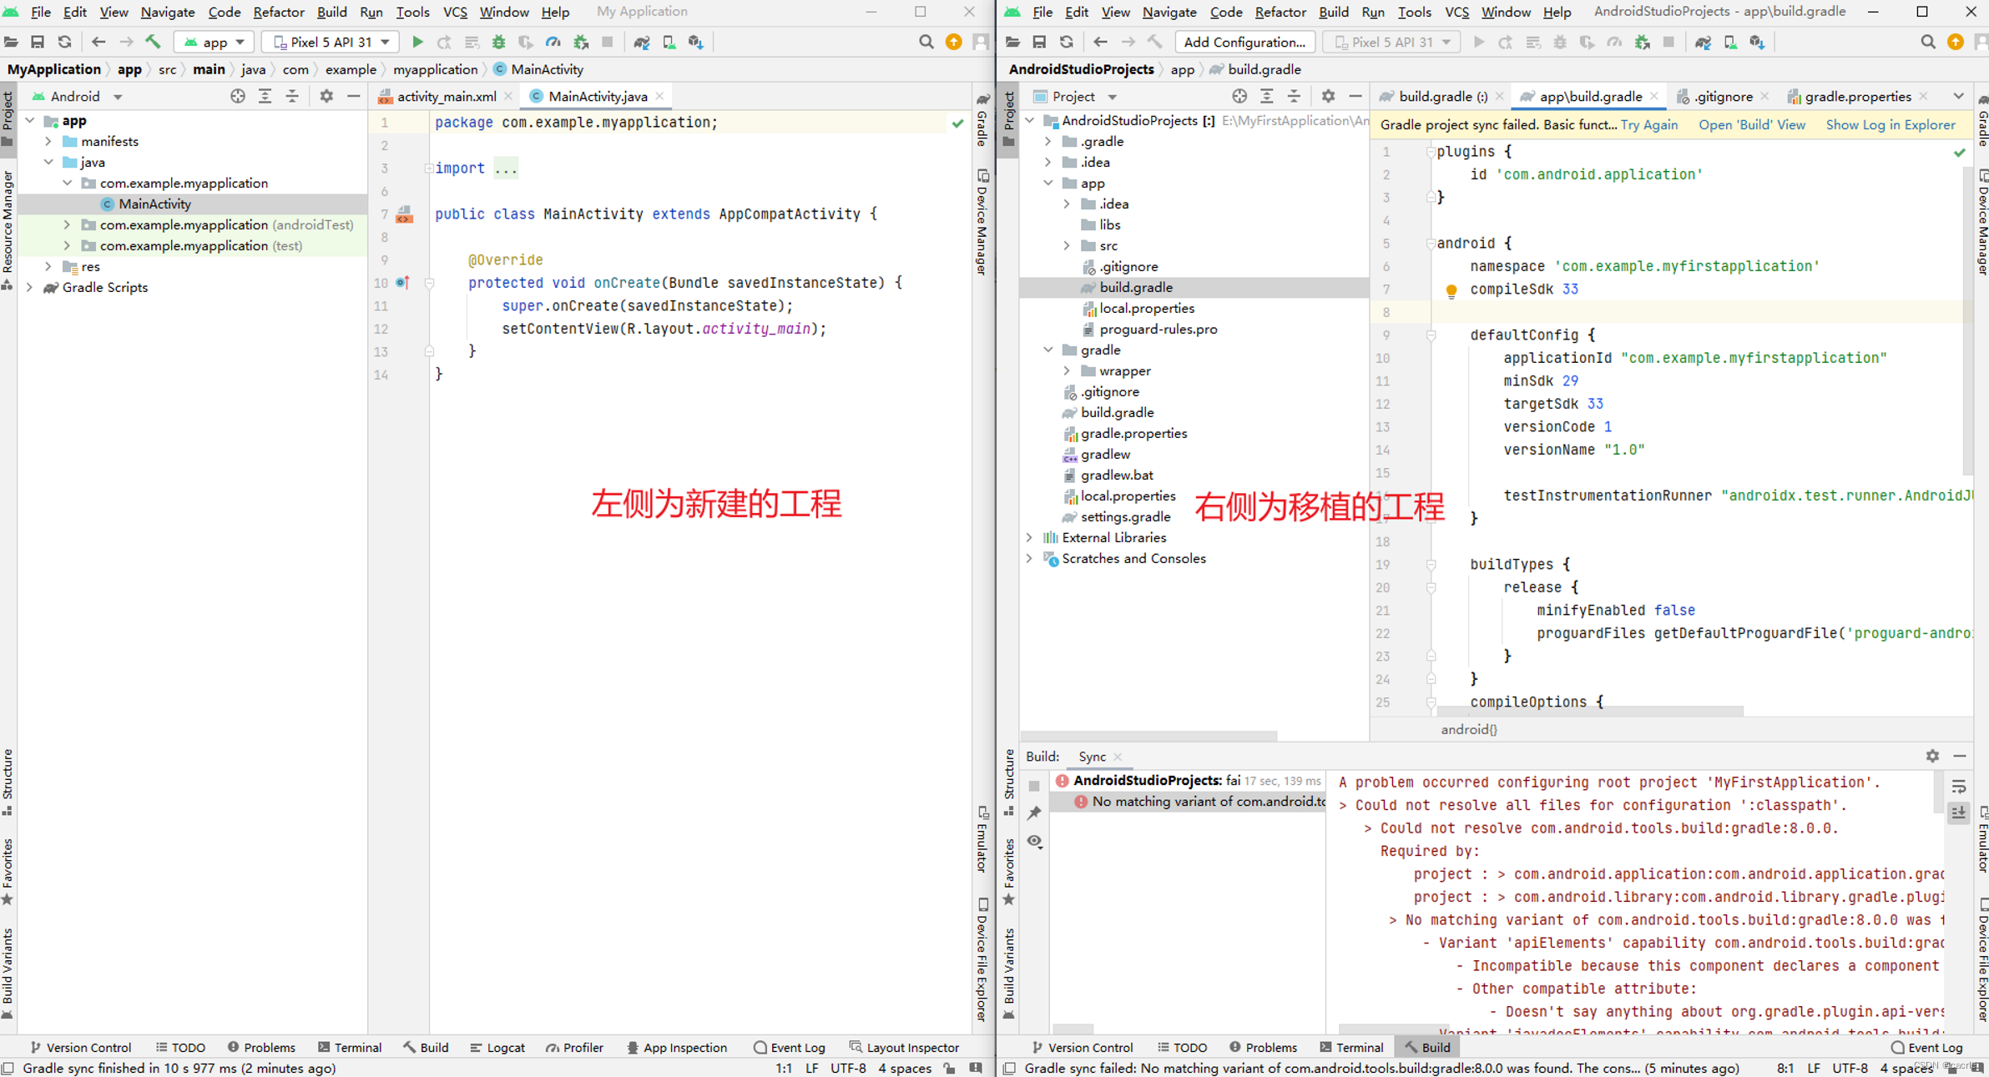Open Search Everywhere magnifier in left window
1989x1077 pixels.
[926, 42]
